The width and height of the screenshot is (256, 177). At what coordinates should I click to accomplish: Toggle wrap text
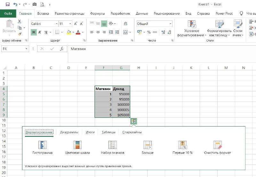125,24
